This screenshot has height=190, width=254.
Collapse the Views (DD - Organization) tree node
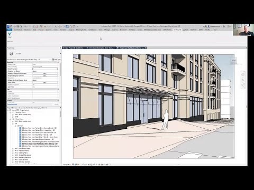(x=8, y=110)
